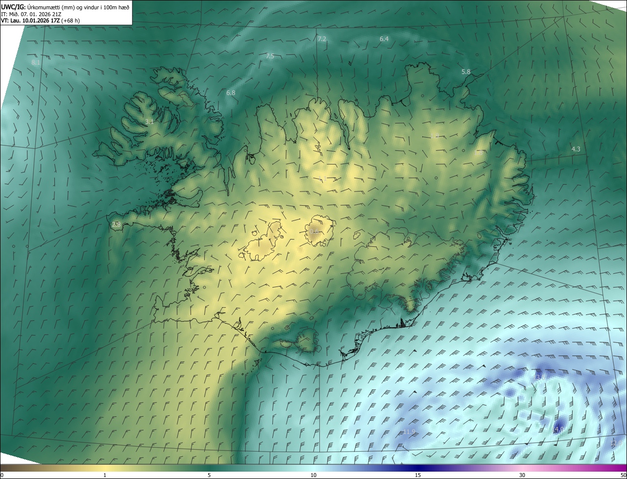The image size is (627, 479).
Task: Click the 6.8 precipitation value label
Action: click(231, 93)
